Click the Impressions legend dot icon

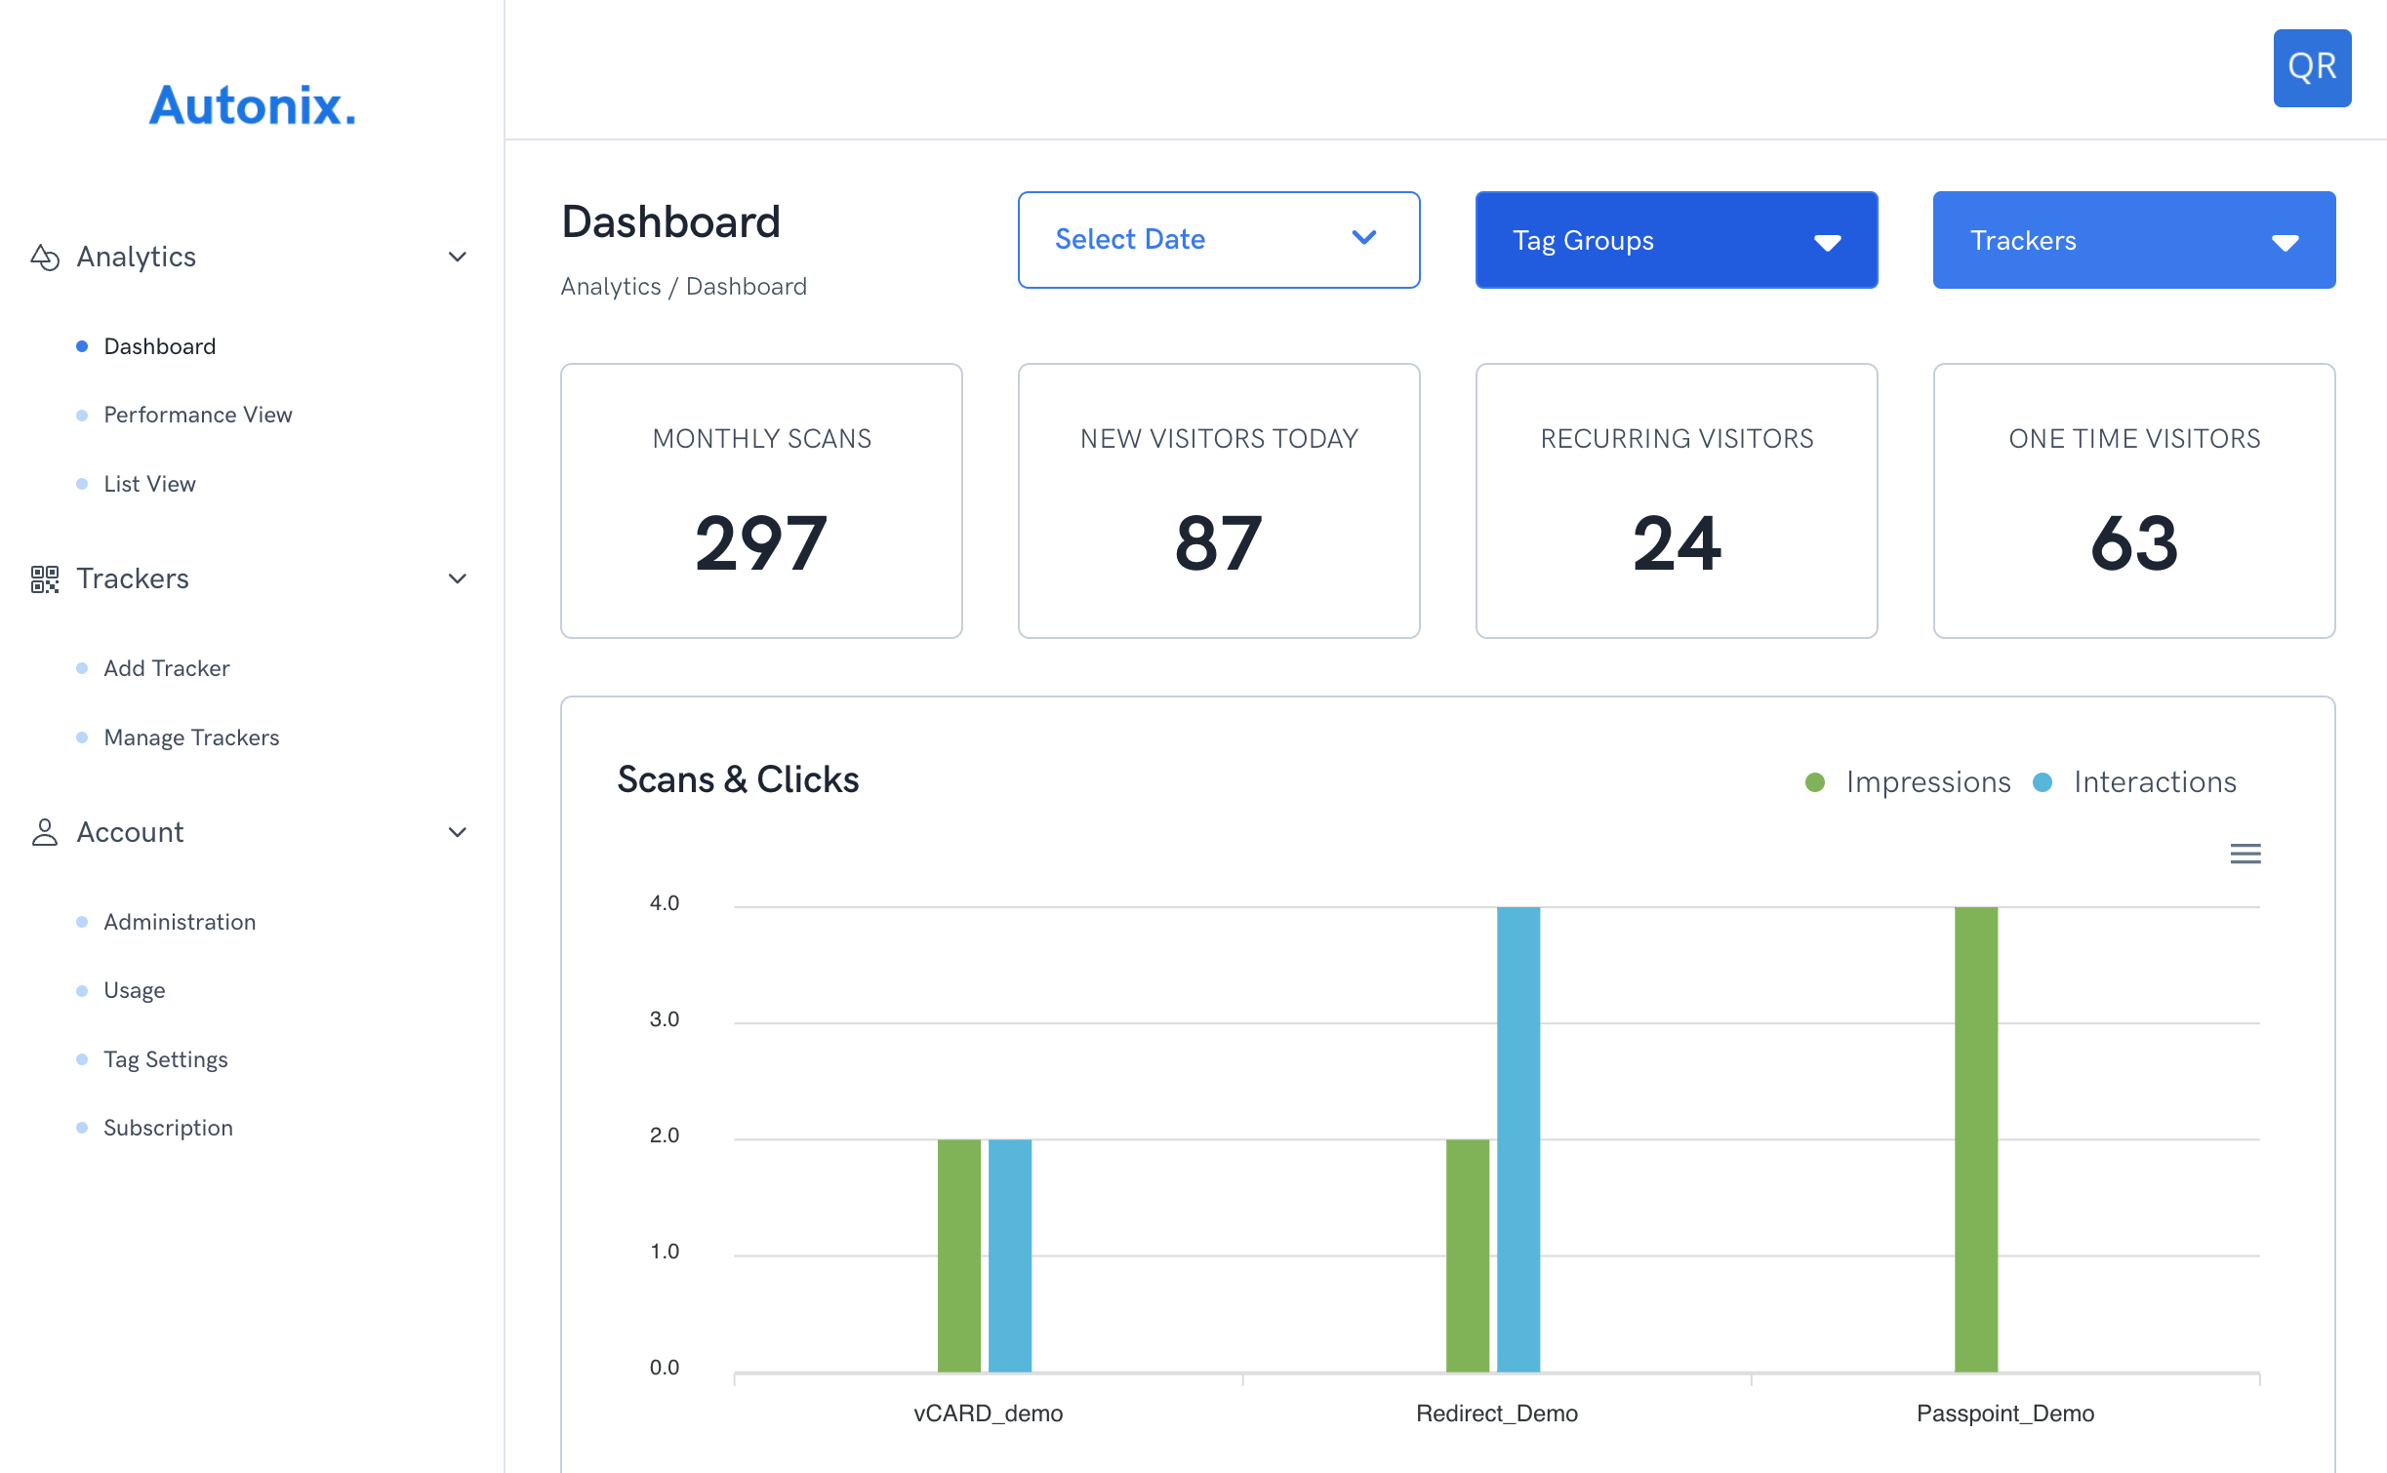pos(1812,782)
